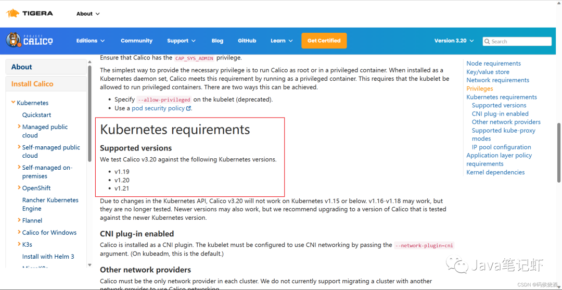Click the Project Calico logo
This screenshot has height=290, width=562.
click(x=29, y=41)
